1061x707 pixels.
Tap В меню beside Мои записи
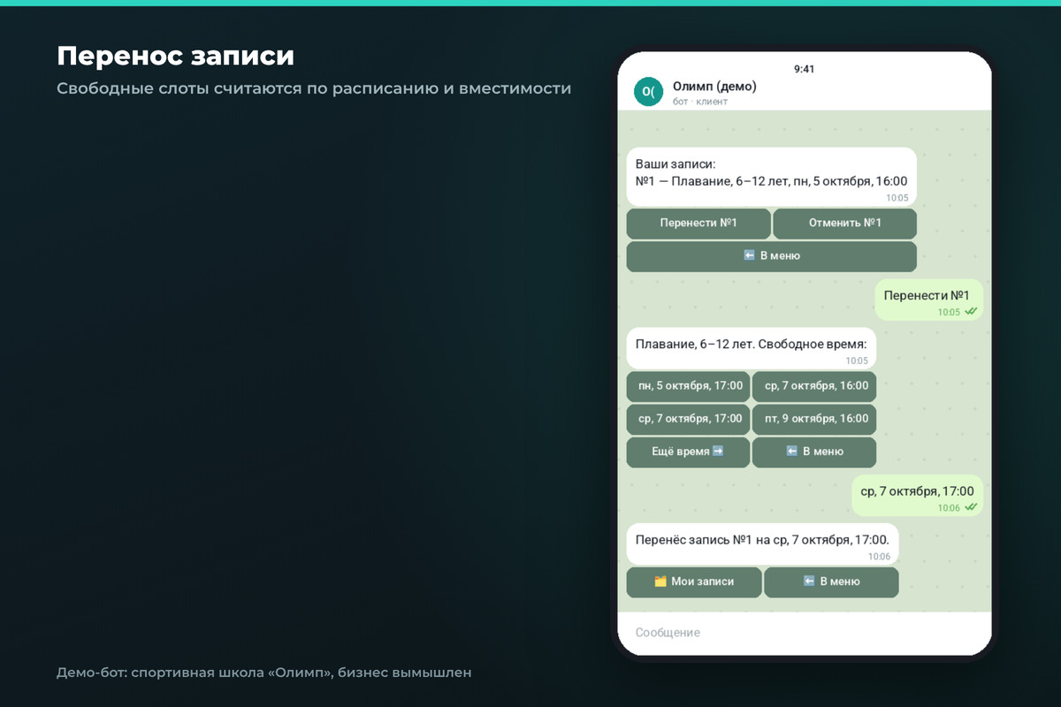click(x=831, y=582)
